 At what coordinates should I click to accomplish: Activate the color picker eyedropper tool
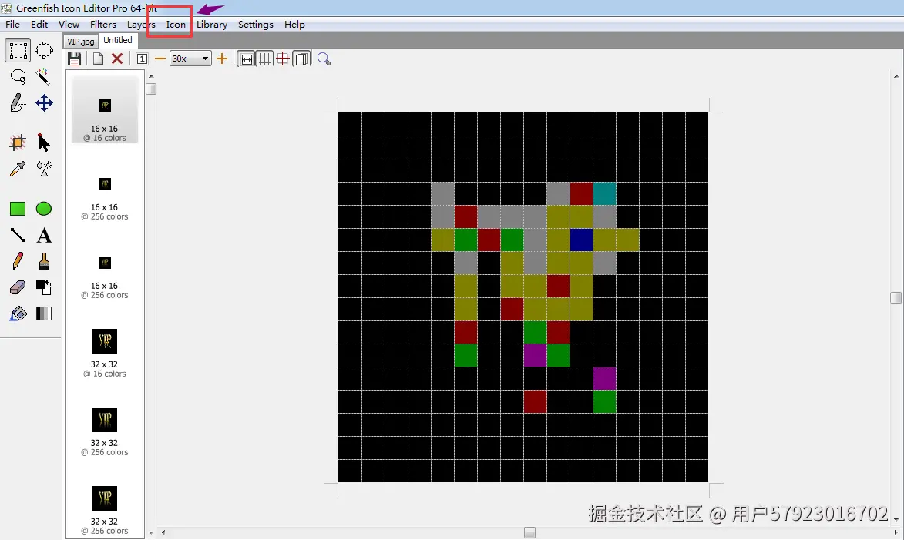[x=18, y=168]
